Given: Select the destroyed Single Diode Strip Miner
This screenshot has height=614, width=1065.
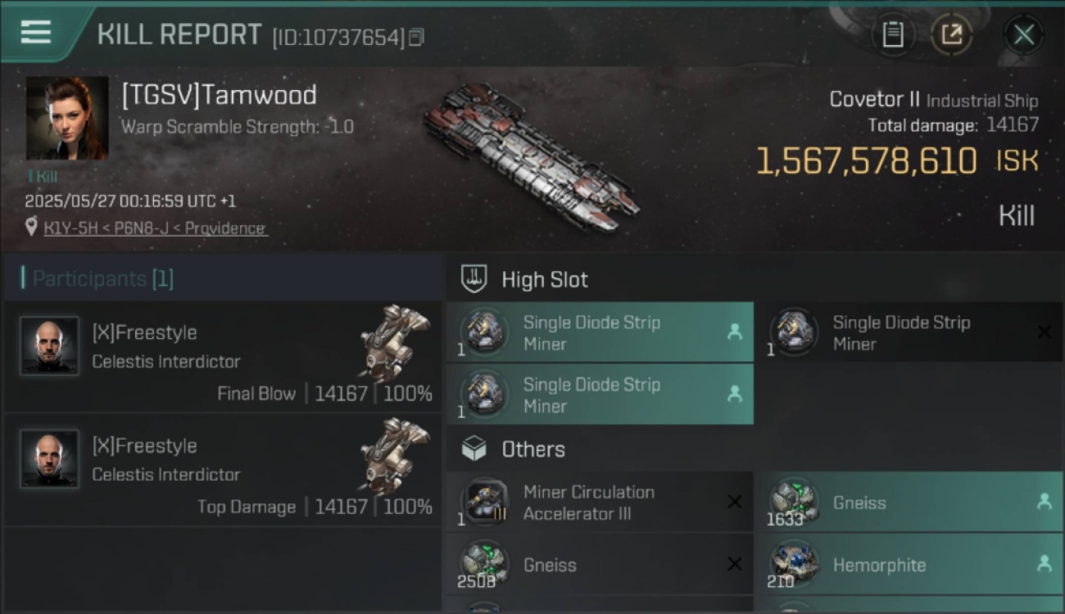Looking at the screenshot, I should [x=908, y=332].
